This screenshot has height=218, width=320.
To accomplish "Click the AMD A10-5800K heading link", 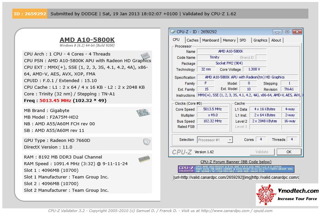I will pos(87,40).
